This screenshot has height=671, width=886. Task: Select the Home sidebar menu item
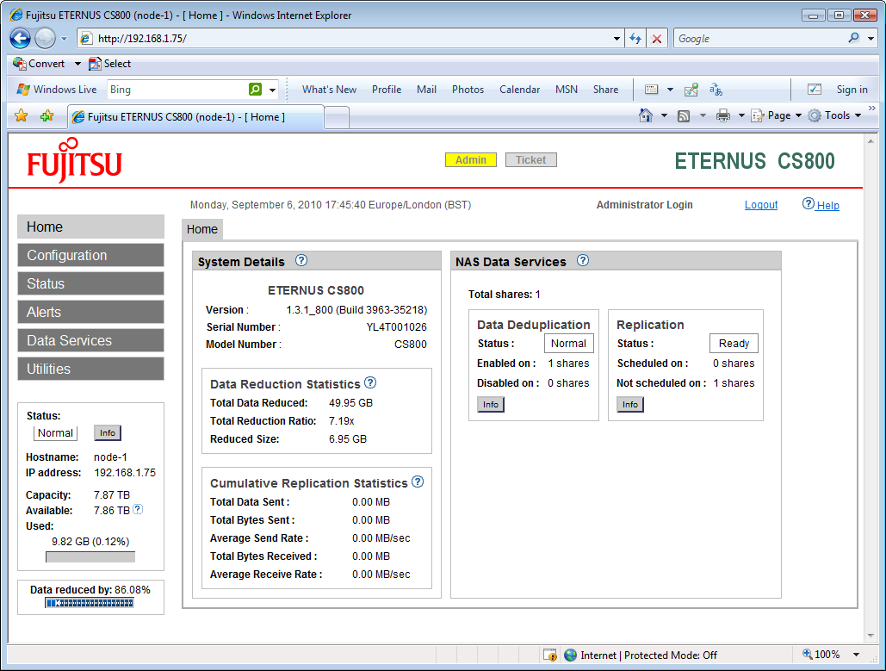point(91,227)
